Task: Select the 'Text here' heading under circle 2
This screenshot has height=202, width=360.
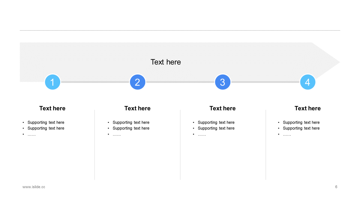Action: tap(138, 108)
